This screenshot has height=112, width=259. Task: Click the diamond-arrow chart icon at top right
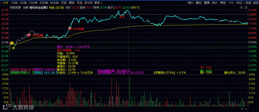pyautogui.click(x=241, y=7)
